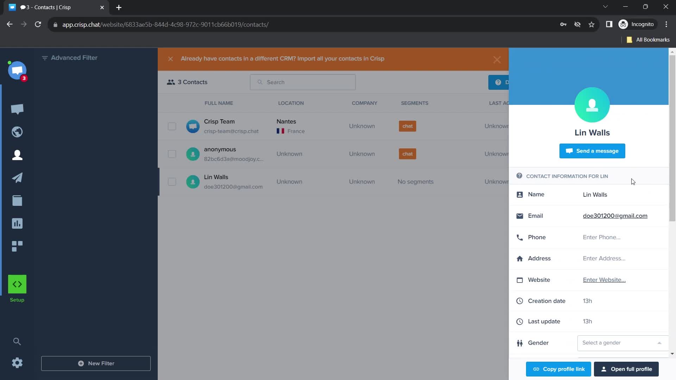Click the COMPANY column header
The height and width of the screenshot is (380, 676).
[364, 103]
